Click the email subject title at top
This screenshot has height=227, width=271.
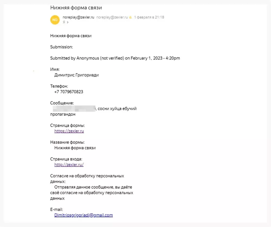coord(76,8)
